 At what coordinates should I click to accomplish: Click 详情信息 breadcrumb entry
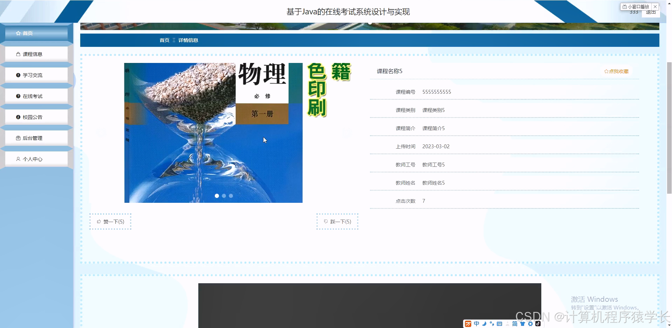[x=188, y=40]
